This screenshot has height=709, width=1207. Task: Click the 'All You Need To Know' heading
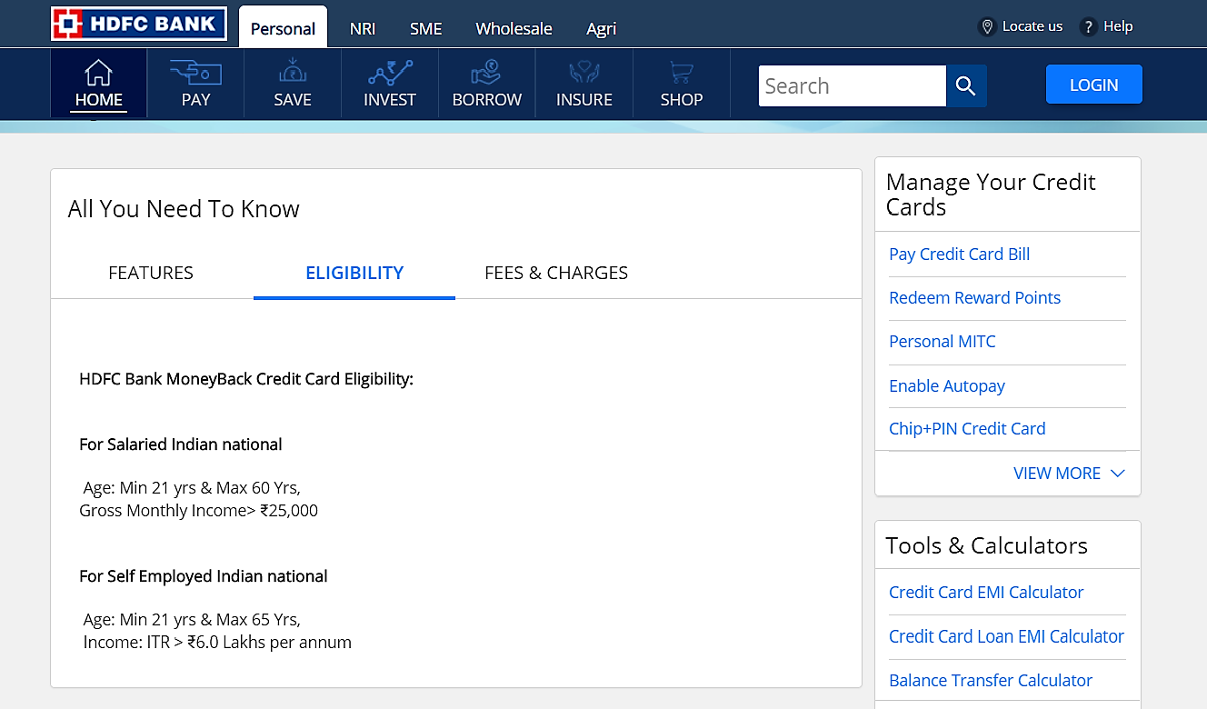[x=184, y=209]
